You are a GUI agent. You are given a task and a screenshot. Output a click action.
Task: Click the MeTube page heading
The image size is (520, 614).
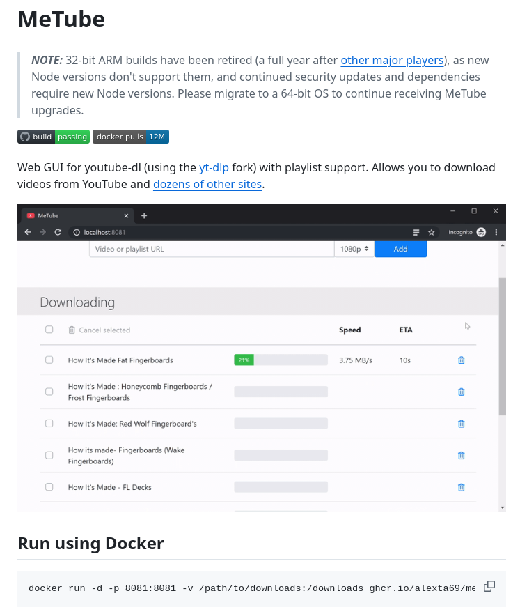pyautogui.click(x=61, y=20)
